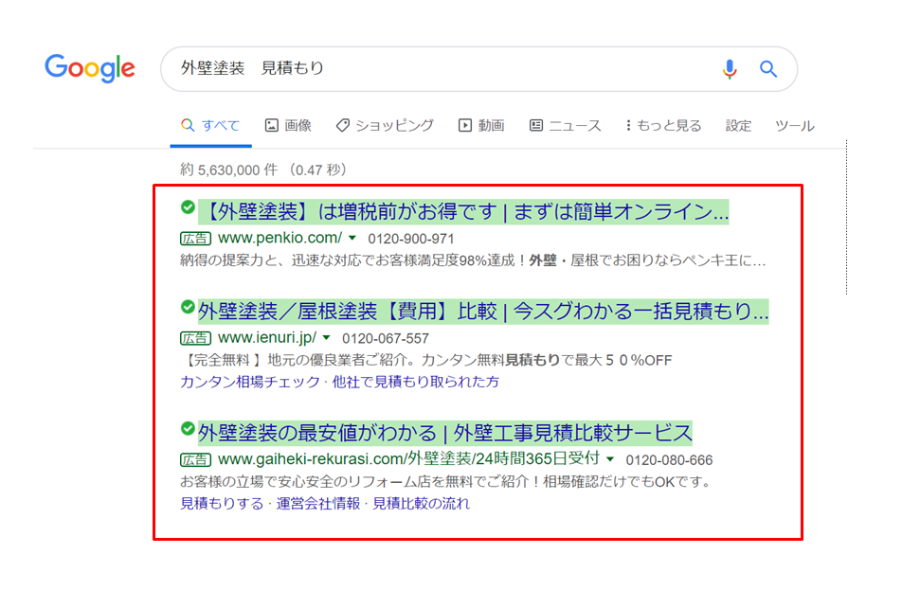The image size is (902, 608).
Task: Switch to the 画像 tab
Action: click(288, 125)
